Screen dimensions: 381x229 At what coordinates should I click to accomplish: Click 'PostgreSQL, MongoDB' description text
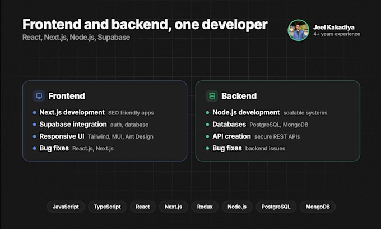(278, 125)
